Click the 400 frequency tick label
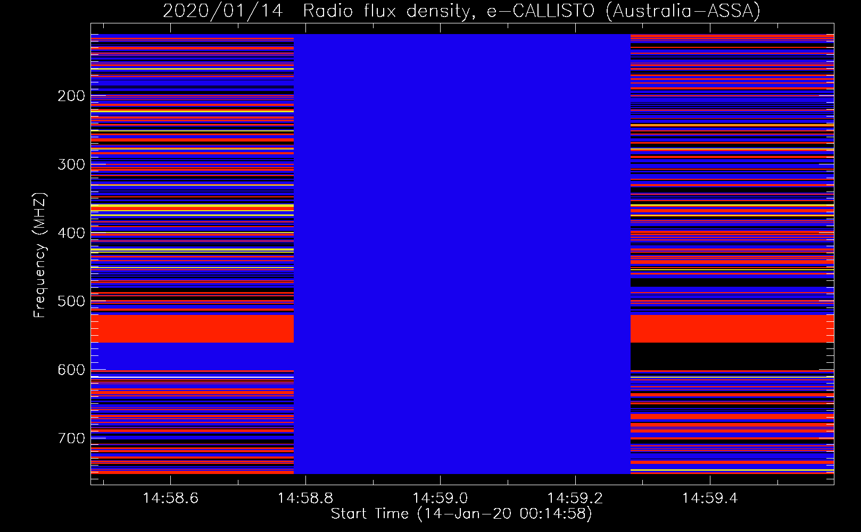 pyautogui.click(x=71, y=233)
